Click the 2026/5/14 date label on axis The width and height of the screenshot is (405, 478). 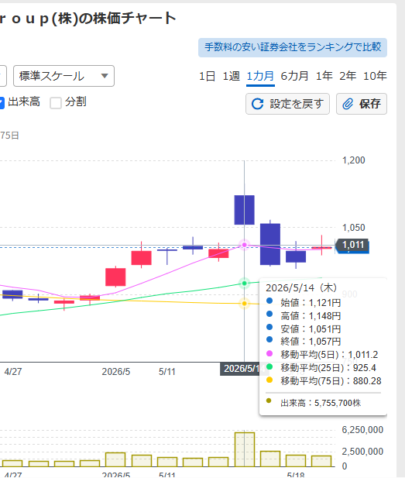241,369
